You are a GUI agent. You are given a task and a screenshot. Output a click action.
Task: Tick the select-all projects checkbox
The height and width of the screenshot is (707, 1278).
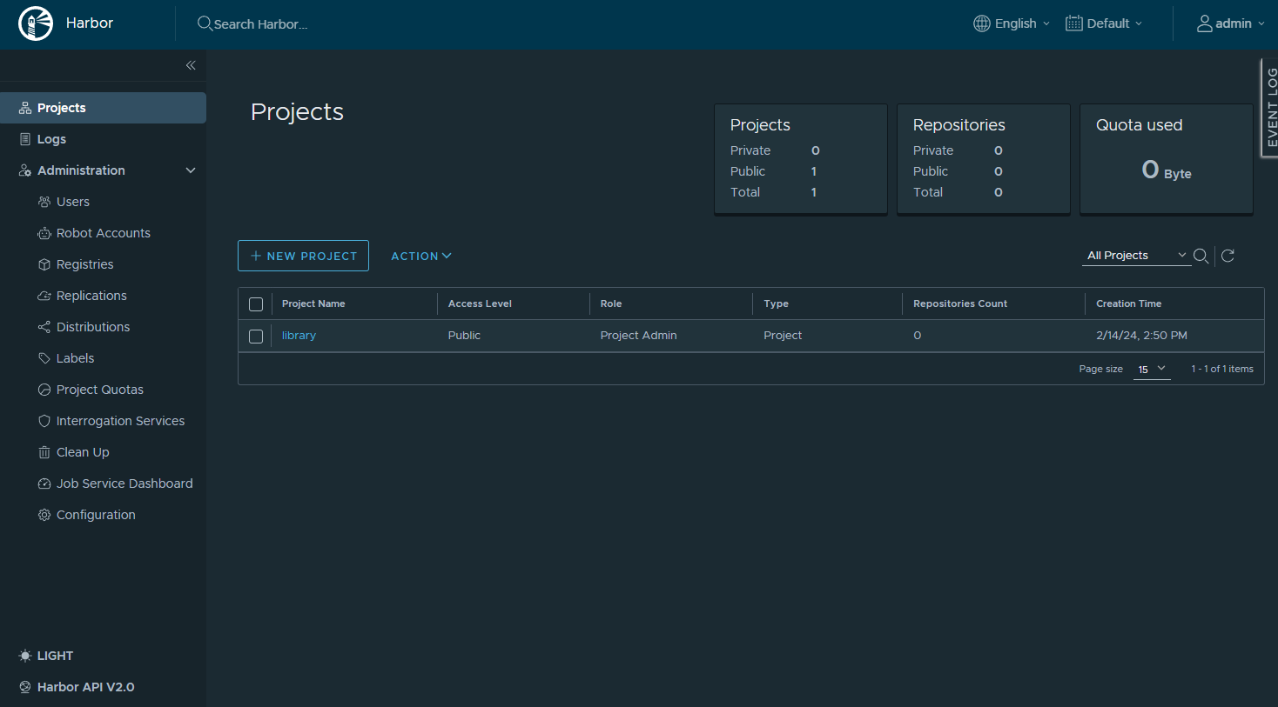(x=256, y=304)
